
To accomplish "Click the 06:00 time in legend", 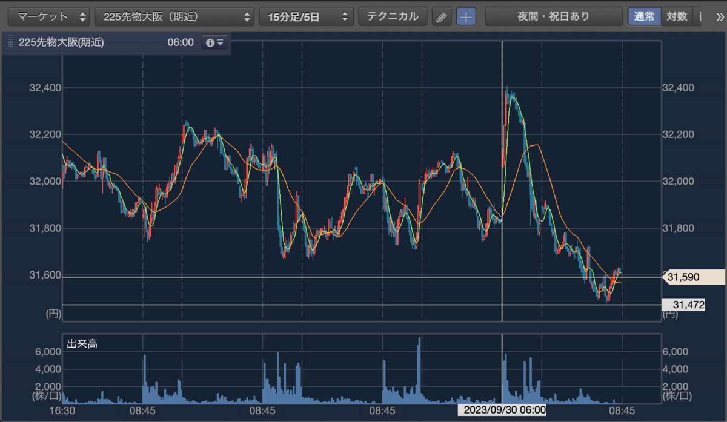I will (x=181, y=43).
